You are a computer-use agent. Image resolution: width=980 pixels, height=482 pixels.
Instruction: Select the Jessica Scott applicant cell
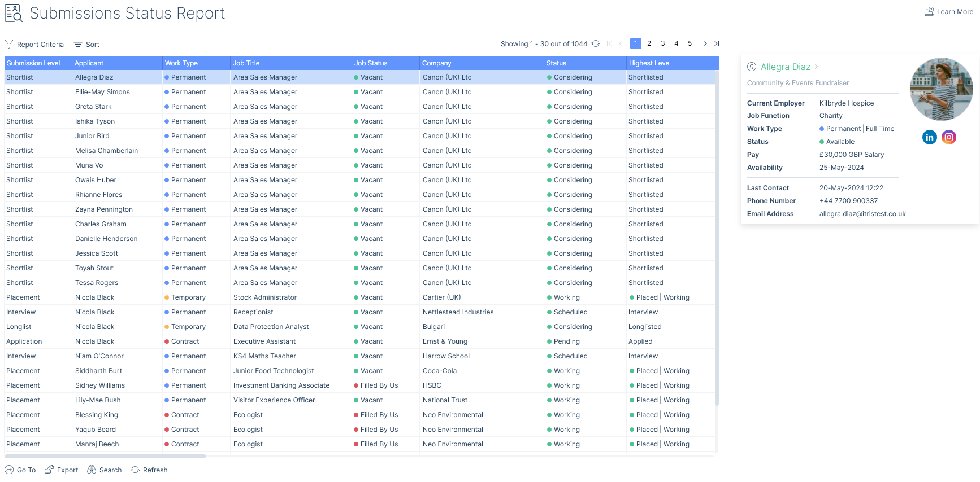coord(118,253)
